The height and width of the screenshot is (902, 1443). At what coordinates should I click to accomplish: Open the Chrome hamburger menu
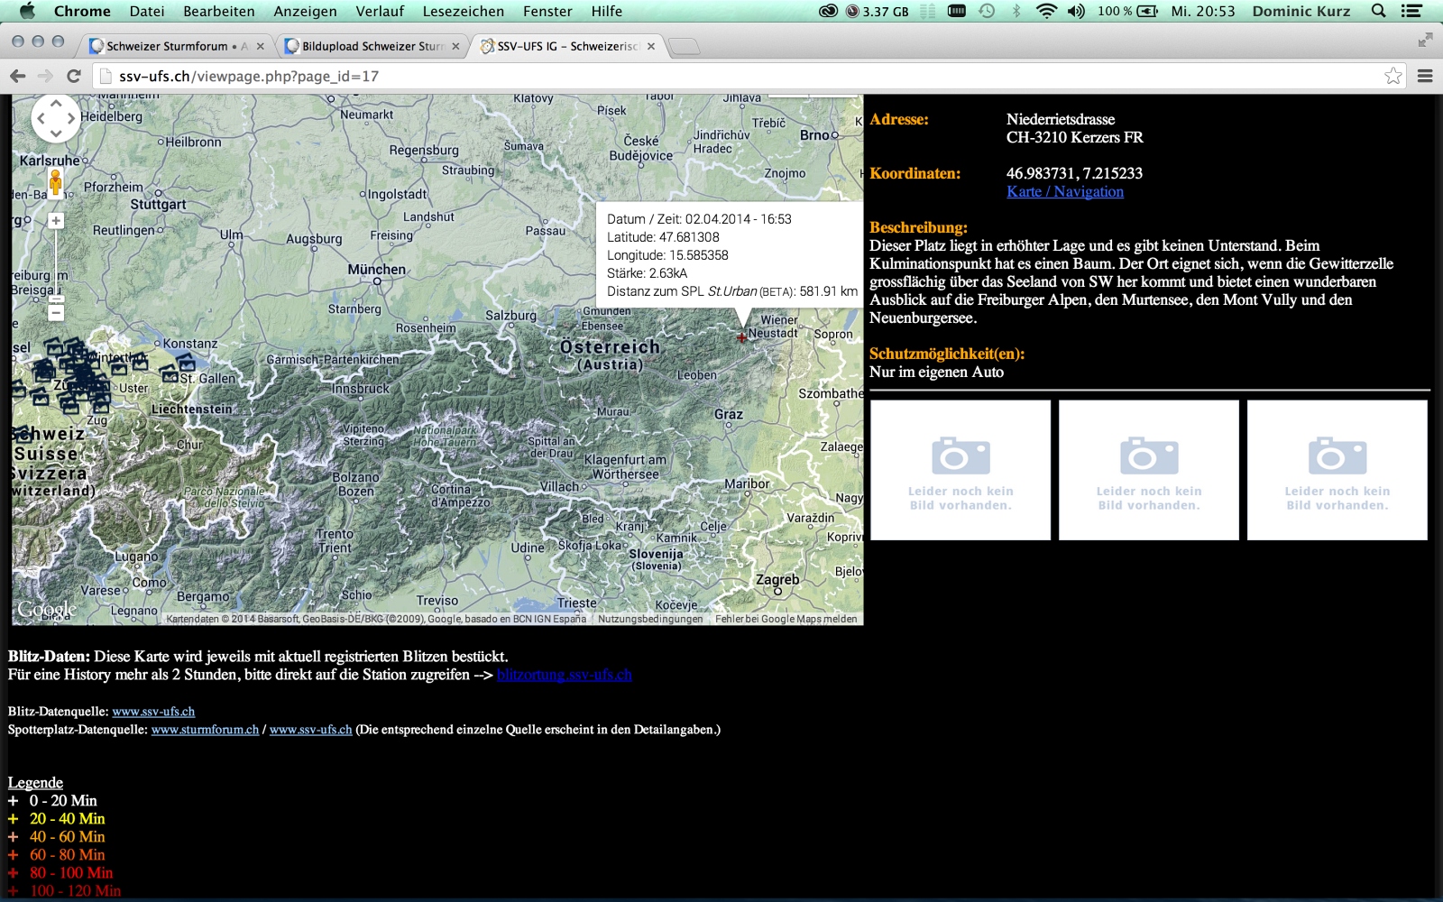click(1425, 76)
